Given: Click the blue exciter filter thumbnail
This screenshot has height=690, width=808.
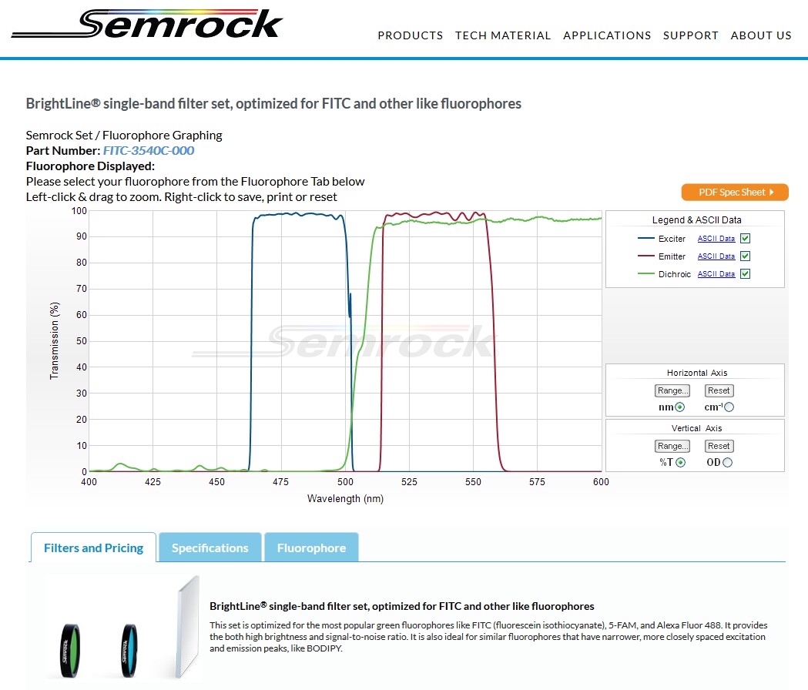Looking at the screenshot, I should (x=129, y=650).
